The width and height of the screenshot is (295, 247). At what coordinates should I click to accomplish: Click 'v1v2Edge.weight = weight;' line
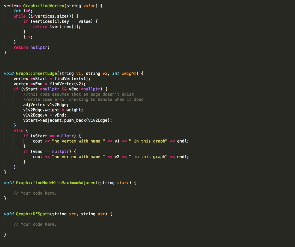53,110
